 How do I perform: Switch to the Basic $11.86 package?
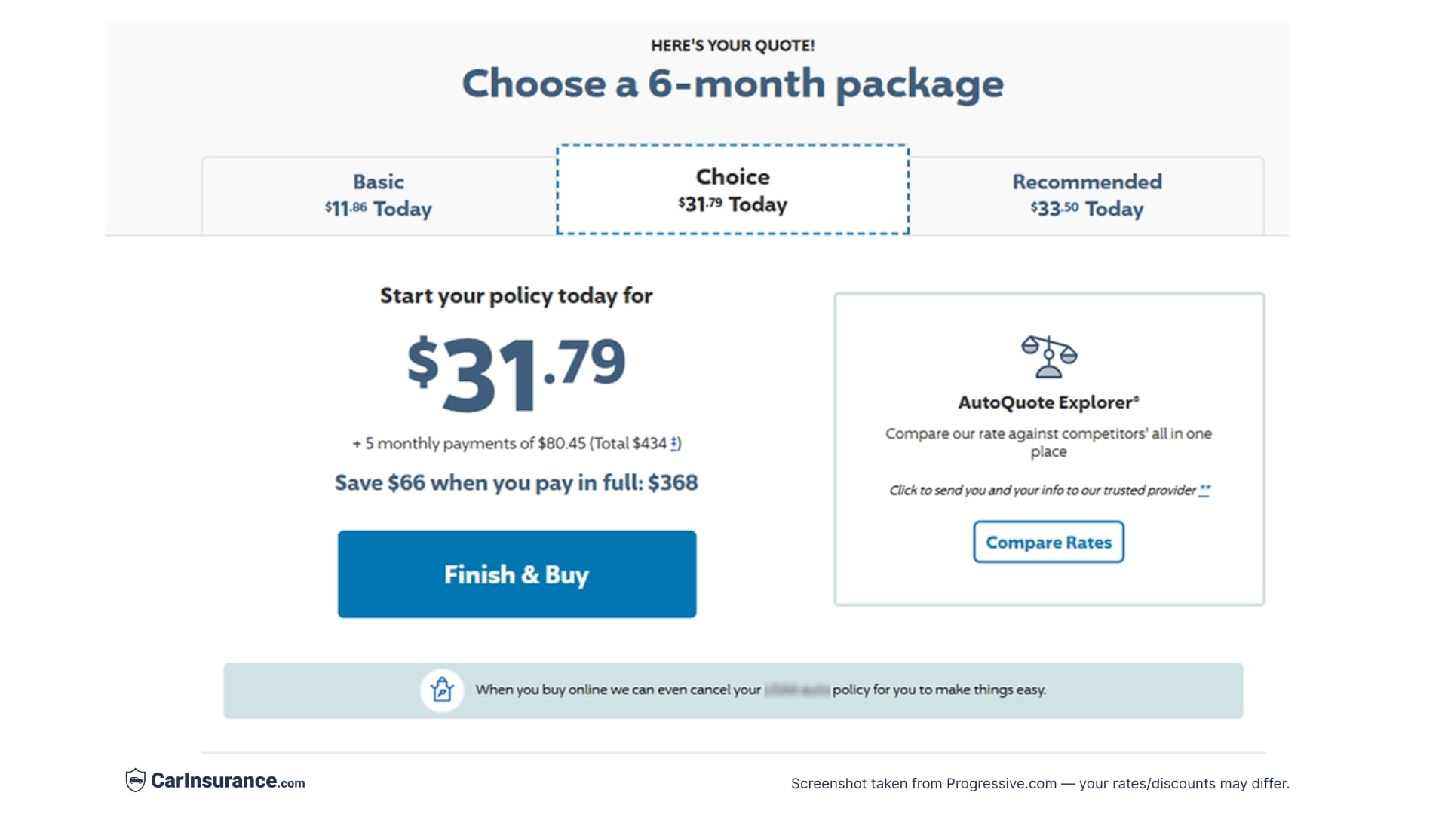tap(378, 194)
